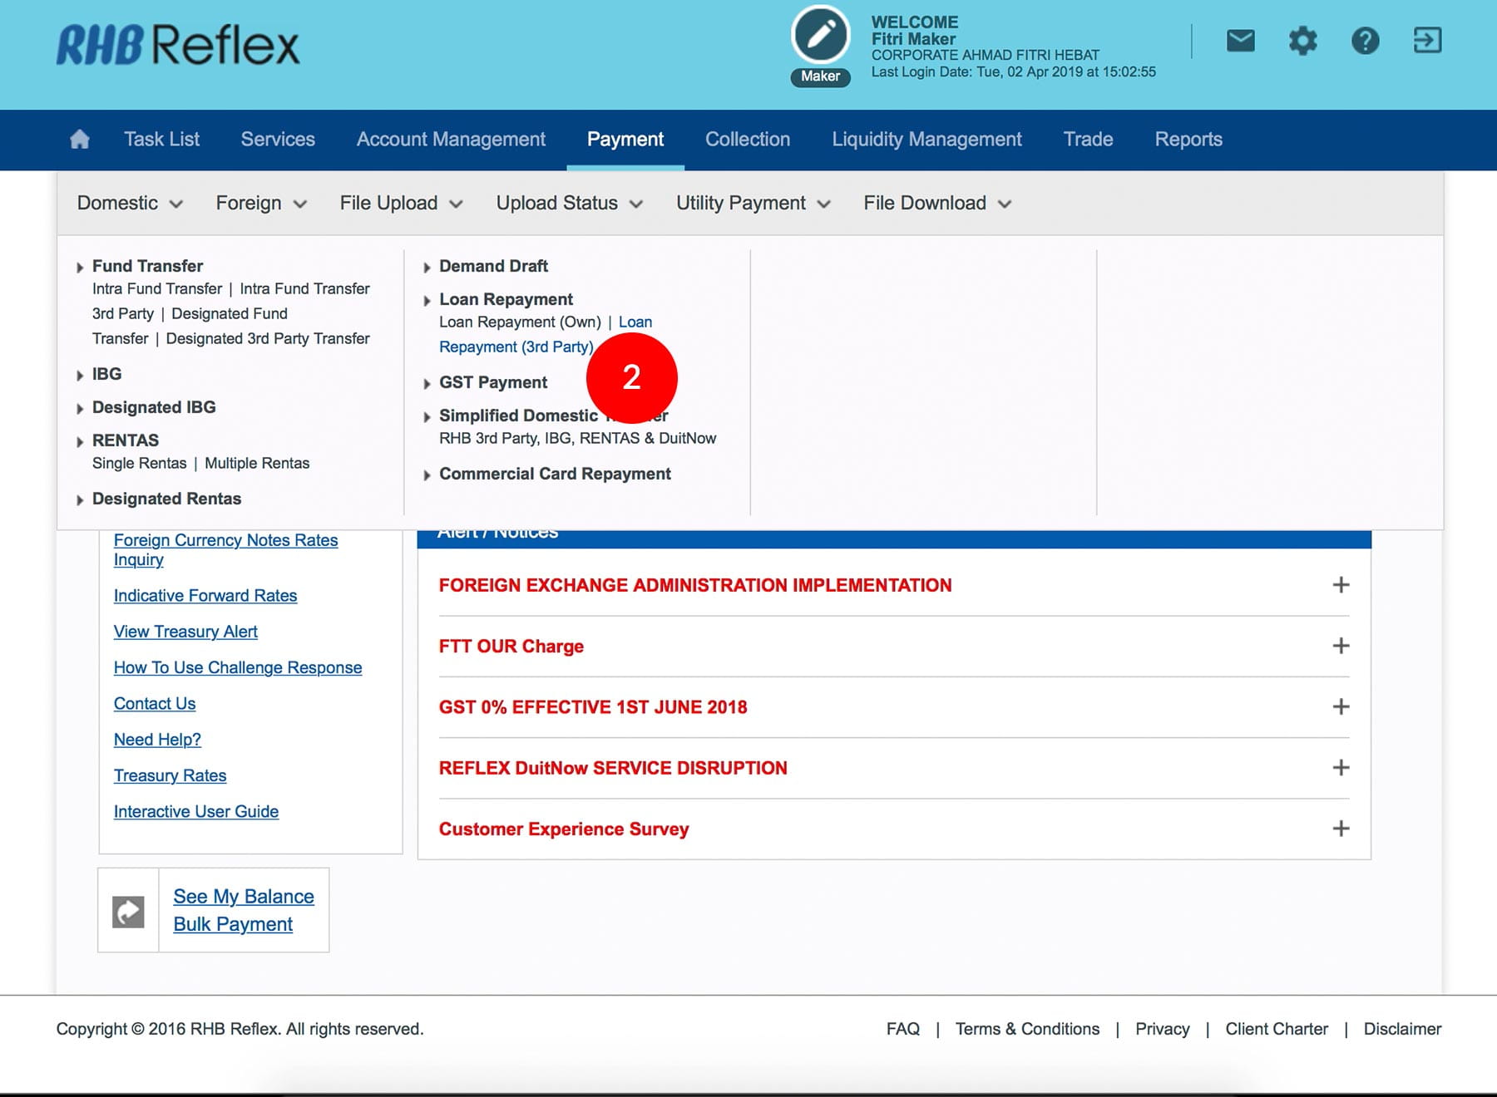Expand the Utility Payment dropdown

tap(753, 204)
